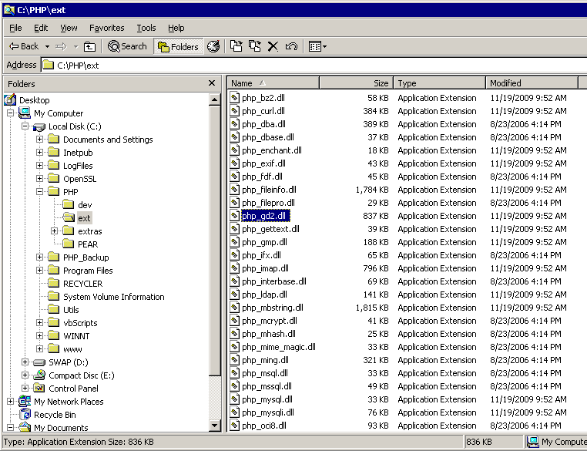The height and width of the screenshot is (451, 587).
Task: Open the Tools menu
Action: (x=146, y=28)
